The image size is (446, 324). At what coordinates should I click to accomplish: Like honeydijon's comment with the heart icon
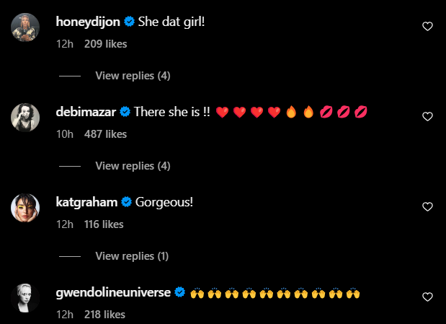click(427, 27)
